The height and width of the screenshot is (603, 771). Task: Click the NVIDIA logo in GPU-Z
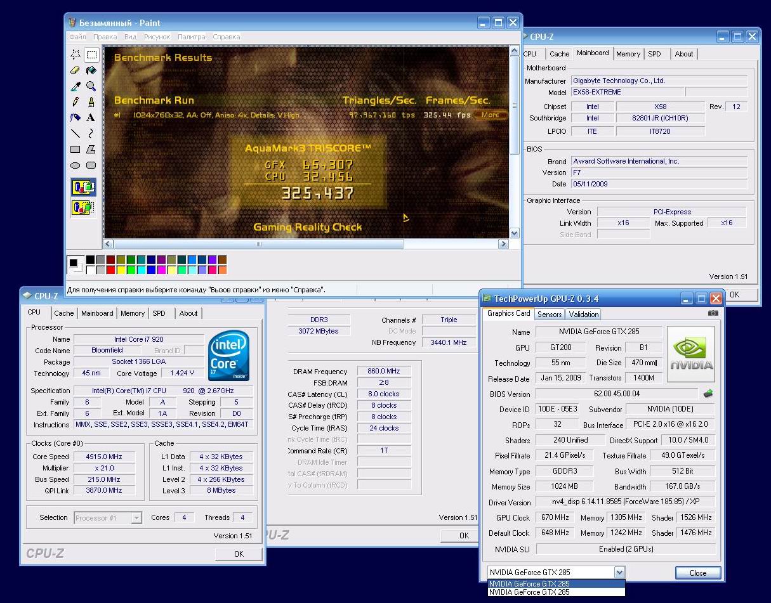(x=691, y=354)
